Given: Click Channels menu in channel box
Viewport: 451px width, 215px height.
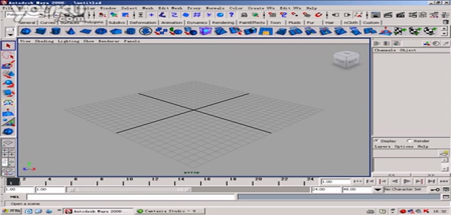Looking at the screenshot, I should click(385, 50).
